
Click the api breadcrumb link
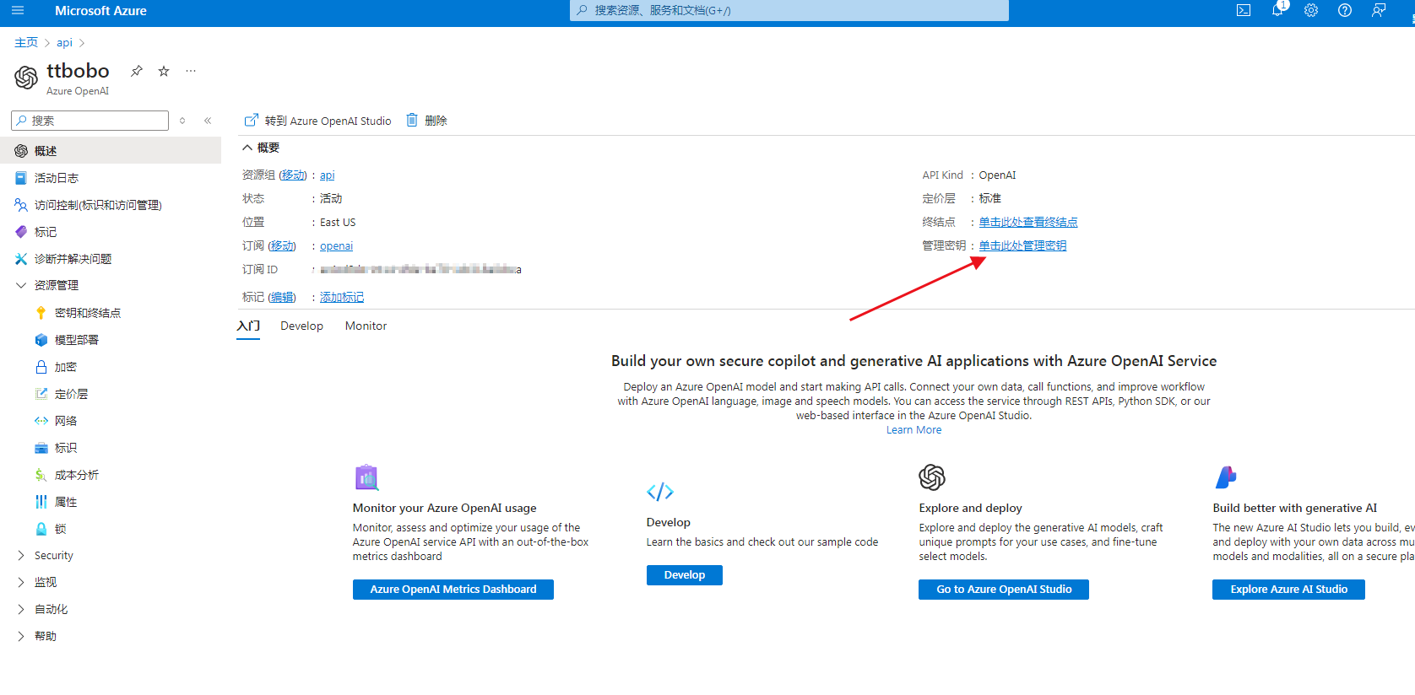point(64,42)
